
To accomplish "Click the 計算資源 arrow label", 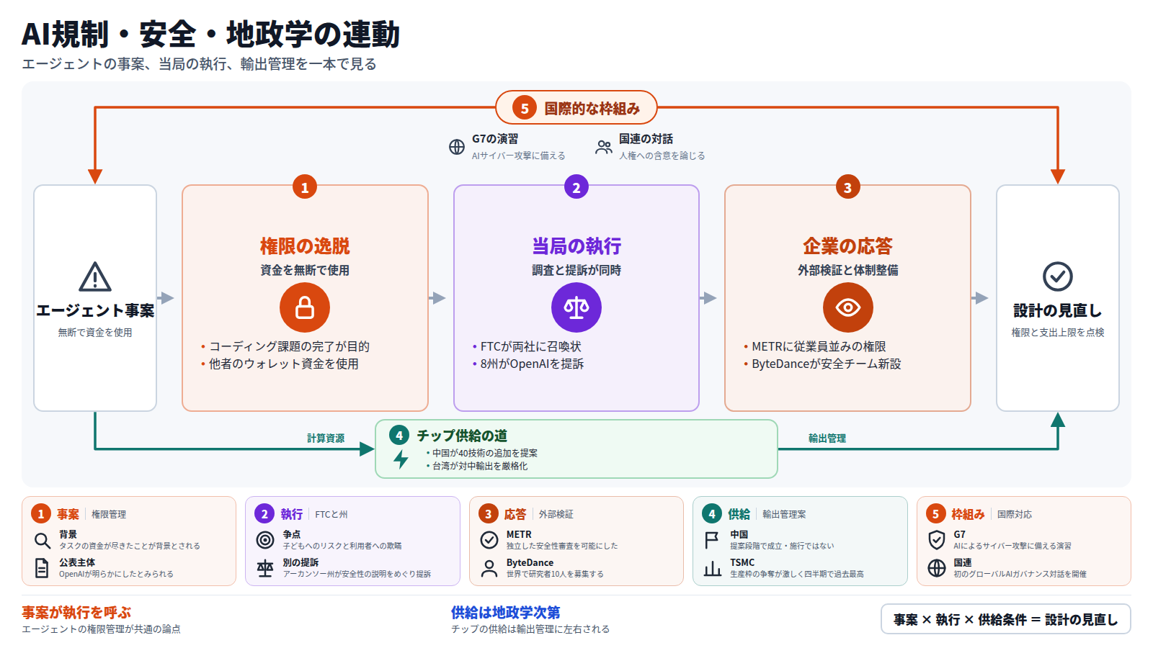I will [x=326, y=438].
